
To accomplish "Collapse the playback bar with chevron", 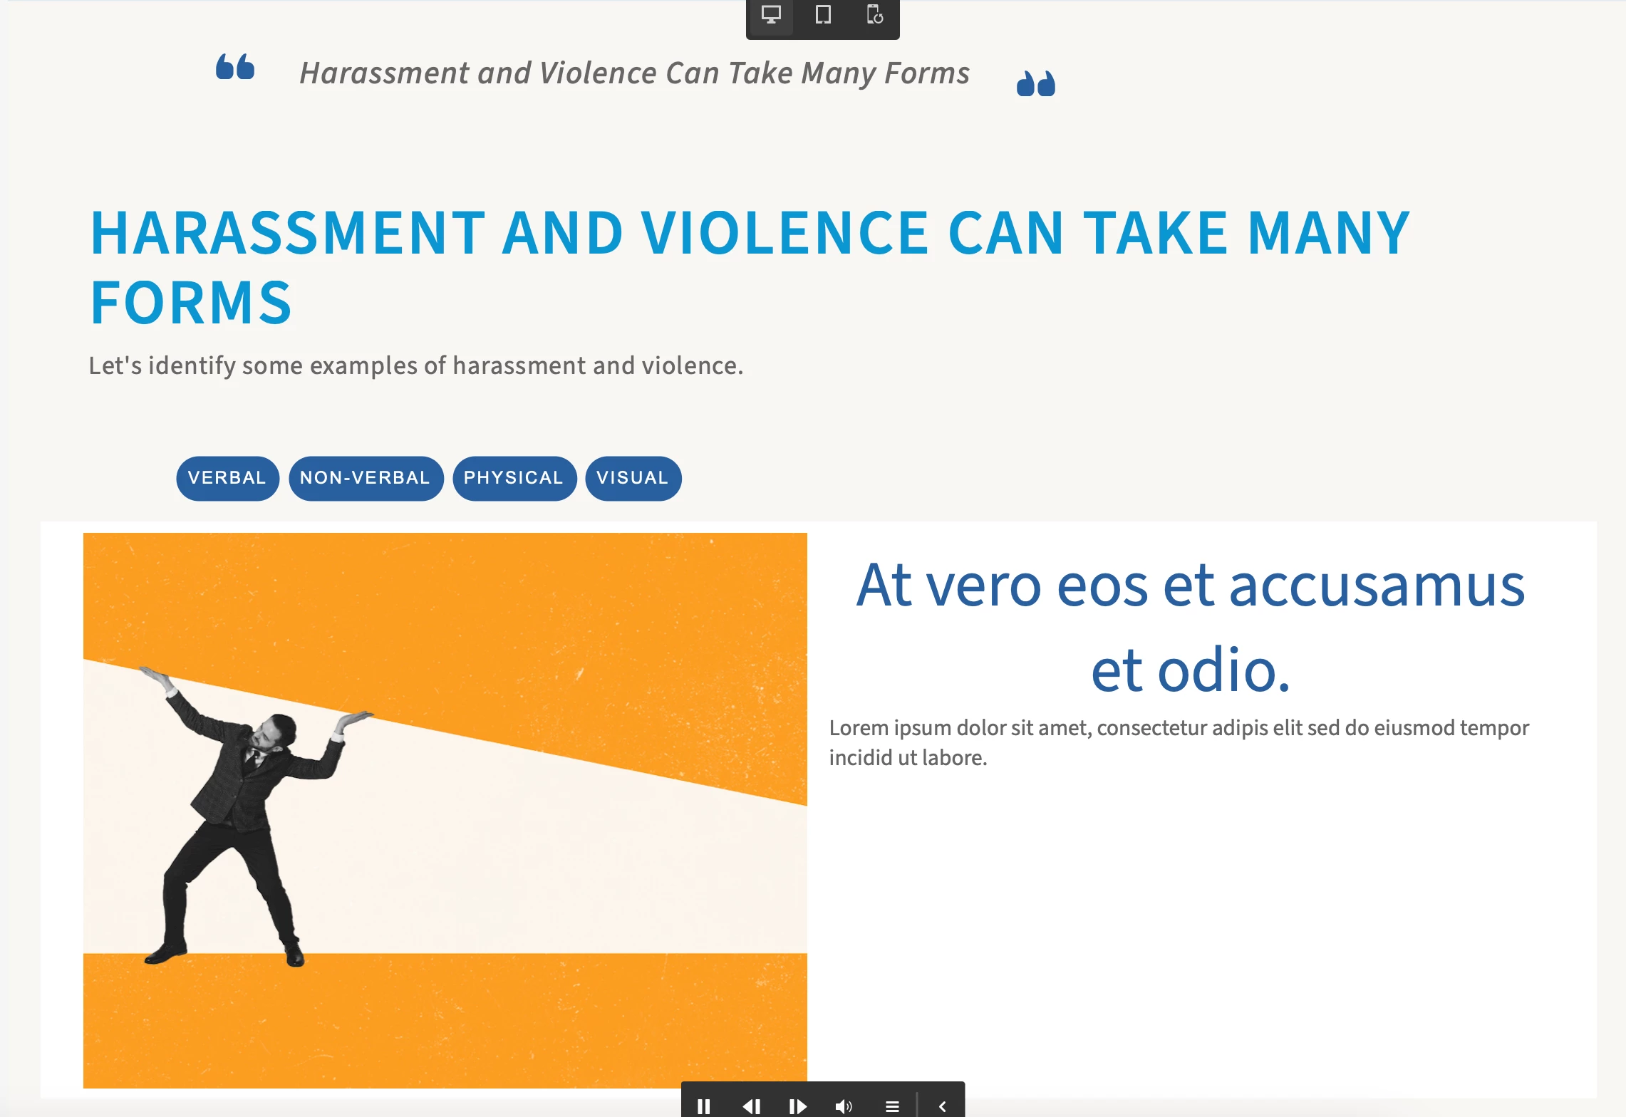I will coord(942,1106).
